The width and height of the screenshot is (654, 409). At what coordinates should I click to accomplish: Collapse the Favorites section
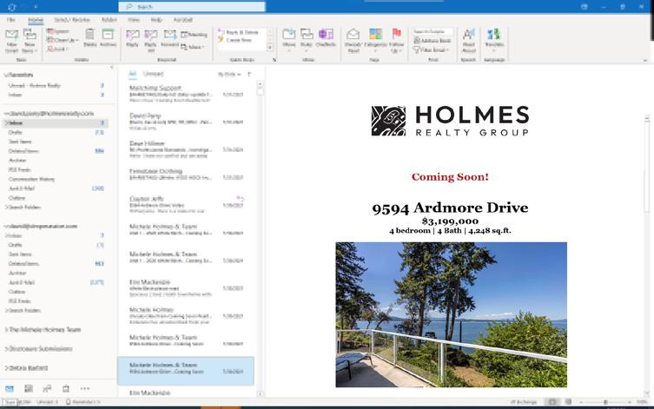point(6,75)
